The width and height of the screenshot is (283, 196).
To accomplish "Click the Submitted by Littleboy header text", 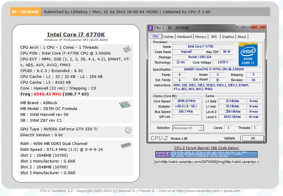I will tap(66, 12).
